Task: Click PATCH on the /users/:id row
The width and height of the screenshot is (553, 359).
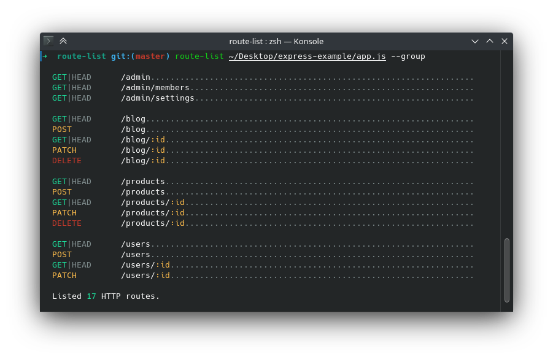Action: coord(64,276)
